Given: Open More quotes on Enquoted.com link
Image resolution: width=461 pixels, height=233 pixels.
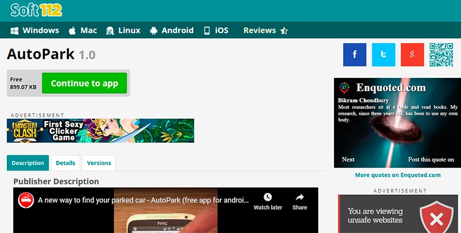Looking at the screenshot, I should tap(398, 175).
